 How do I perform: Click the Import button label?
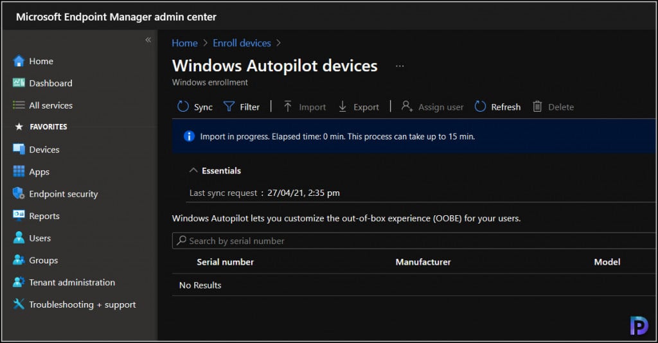(312, 107)
